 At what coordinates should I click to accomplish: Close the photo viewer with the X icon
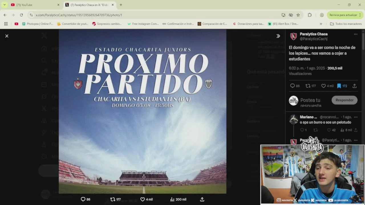[7, 36]
